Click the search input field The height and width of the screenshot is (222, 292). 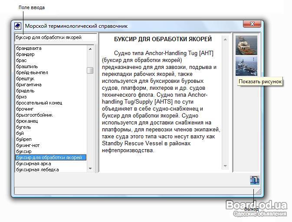click(x=55, y=38)
